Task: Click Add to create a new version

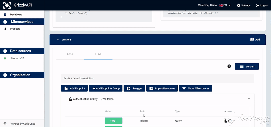Action: (x=255, y=40)
